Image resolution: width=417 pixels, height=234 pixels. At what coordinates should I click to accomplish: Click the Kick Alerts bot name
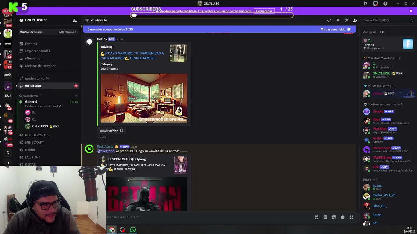[105, 146]
